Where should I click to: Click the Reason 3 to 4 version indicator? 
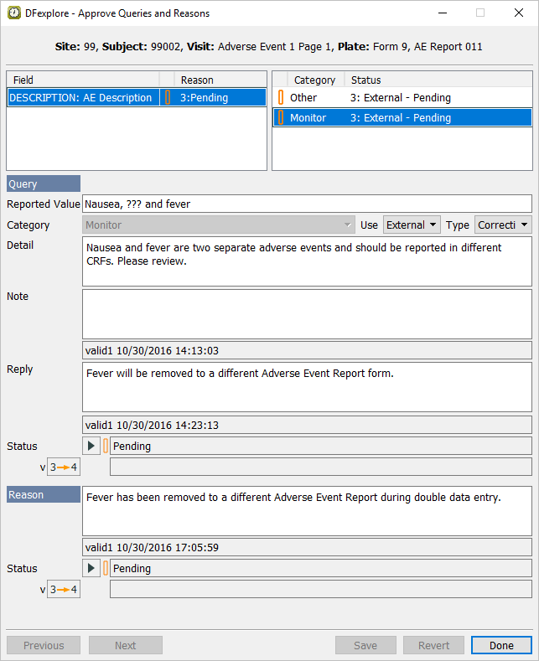(x=64, y=589)
